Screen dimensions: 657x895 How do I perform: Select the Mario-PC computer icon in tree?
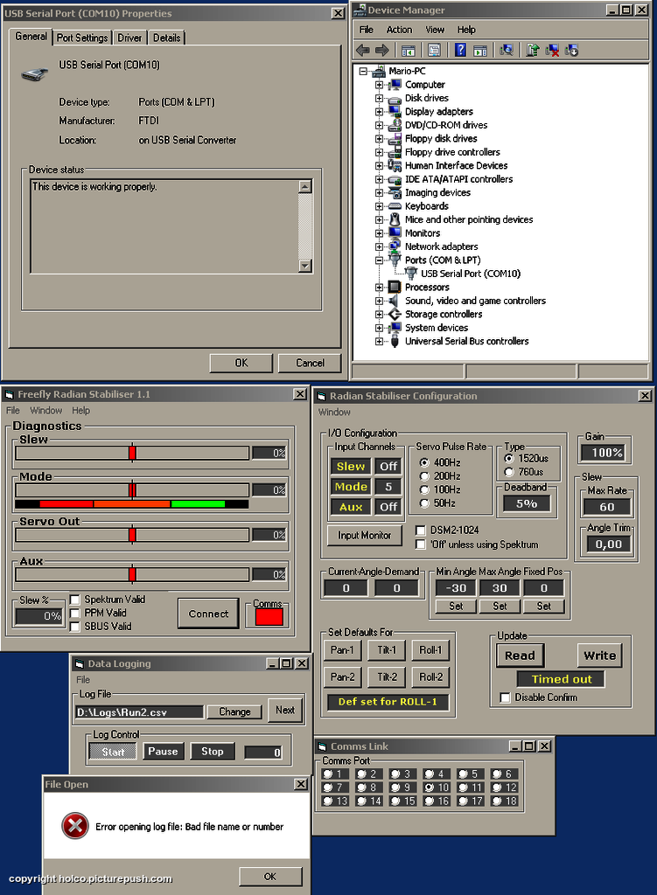(379, 72)
